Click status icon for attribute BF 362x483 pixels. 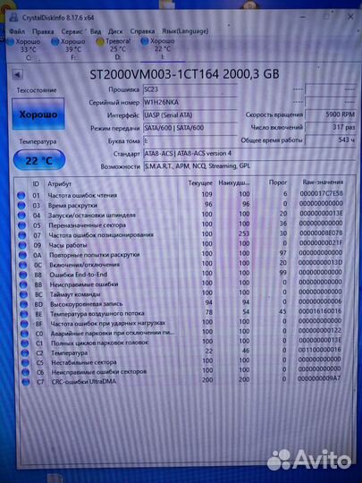click(x=24, y=324)
